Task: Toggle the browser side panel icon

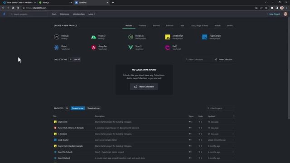Action: click(x=277, y=8)
